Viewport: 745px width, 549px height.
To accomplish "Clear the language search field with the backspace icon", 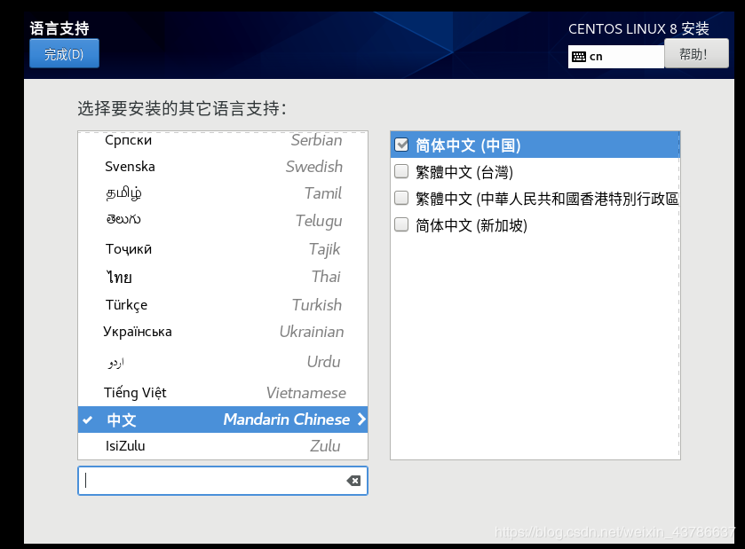I will click(353, 481).
